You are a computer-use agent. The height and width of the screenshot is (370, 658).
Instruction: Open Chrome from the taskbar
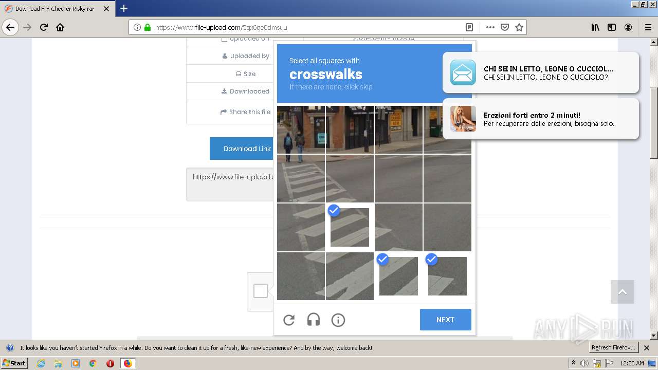[93, 363]
